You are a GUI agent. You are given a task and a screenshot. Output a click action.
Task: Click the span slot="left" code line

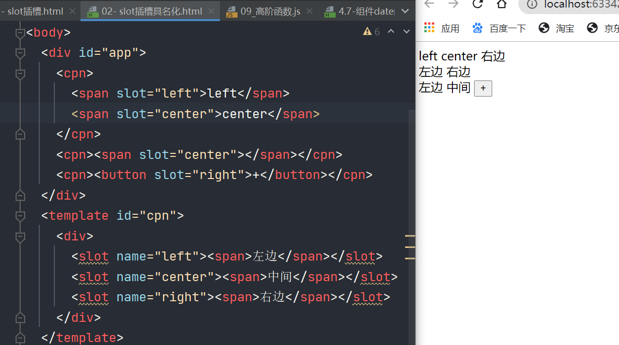click(x=181, y=94)
